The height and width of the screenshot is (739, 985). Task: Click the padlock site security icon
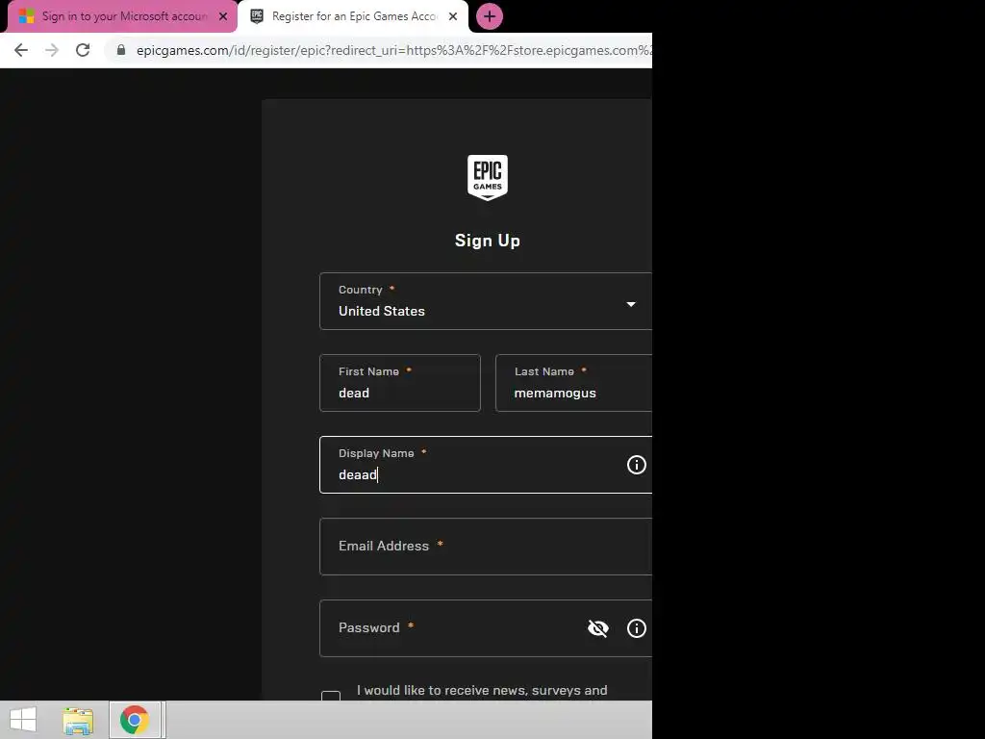pos(121,50)
